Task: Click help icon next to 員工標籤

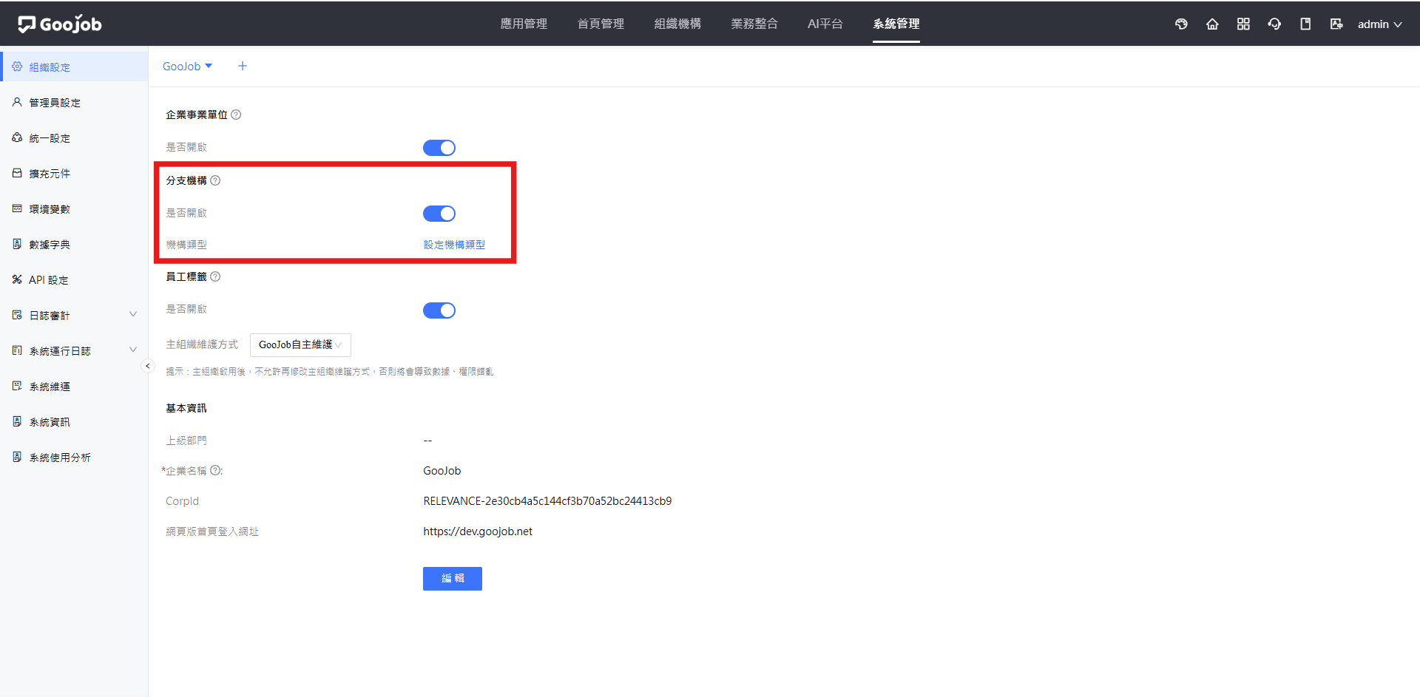Action: 215,276
